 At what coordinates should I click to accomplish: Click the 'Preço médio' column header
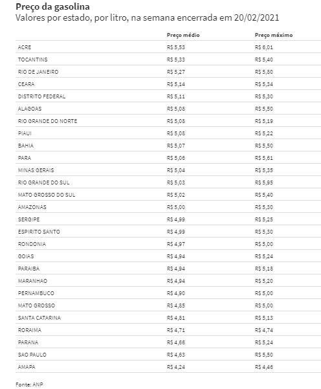pyautogui.click(x=183, y=35)
